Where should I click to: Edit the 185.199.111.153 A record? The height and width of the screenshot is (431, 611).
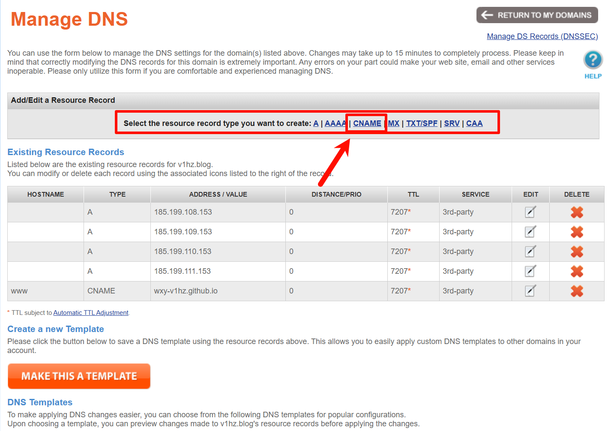[530, 271]
